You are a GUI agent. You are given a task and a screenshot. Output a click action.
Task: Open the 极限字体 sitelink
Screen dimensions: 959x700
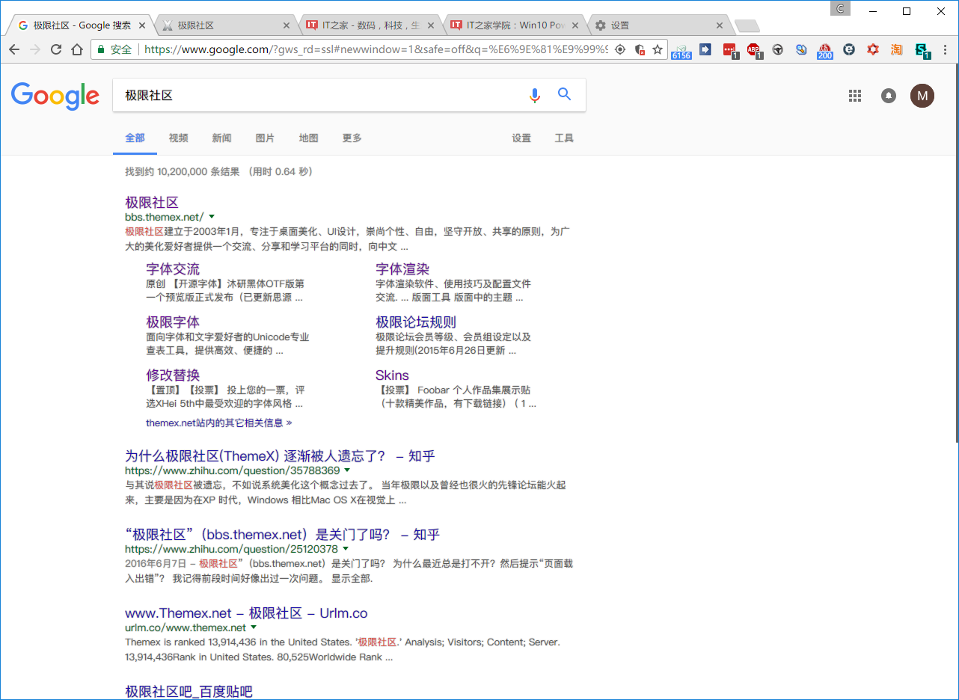173,322
